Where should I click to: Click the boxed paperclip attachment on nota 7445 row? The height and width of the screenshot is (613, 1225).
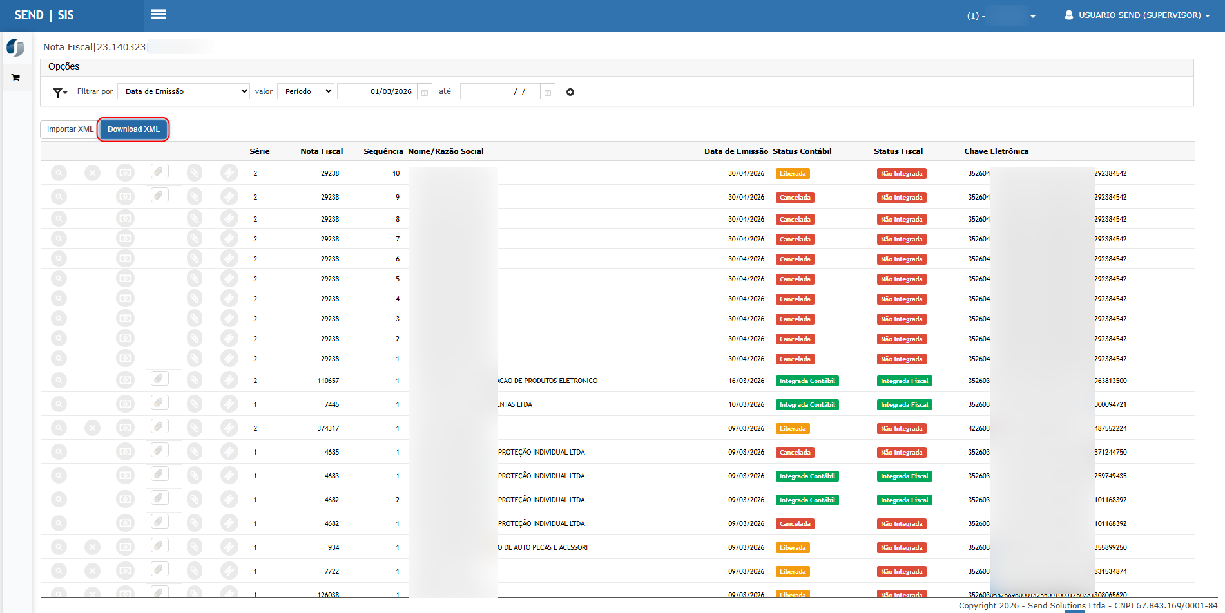click(159, 402)
